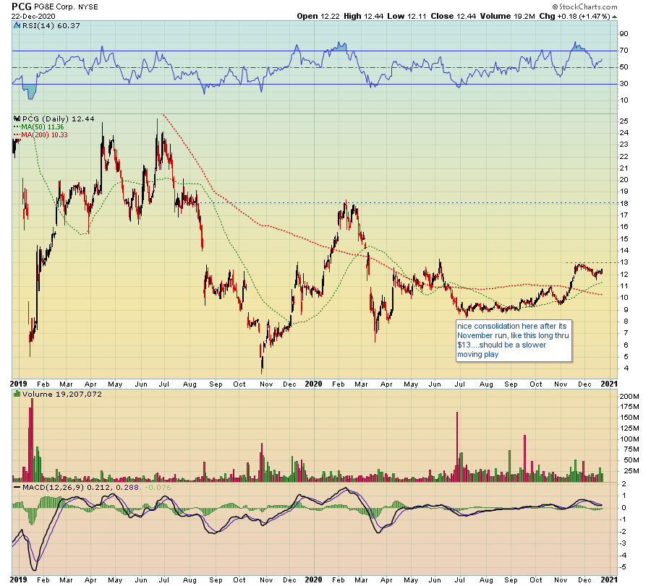Click the 2020 label under the price chart
651x586 pixels.
coord(313,384)
